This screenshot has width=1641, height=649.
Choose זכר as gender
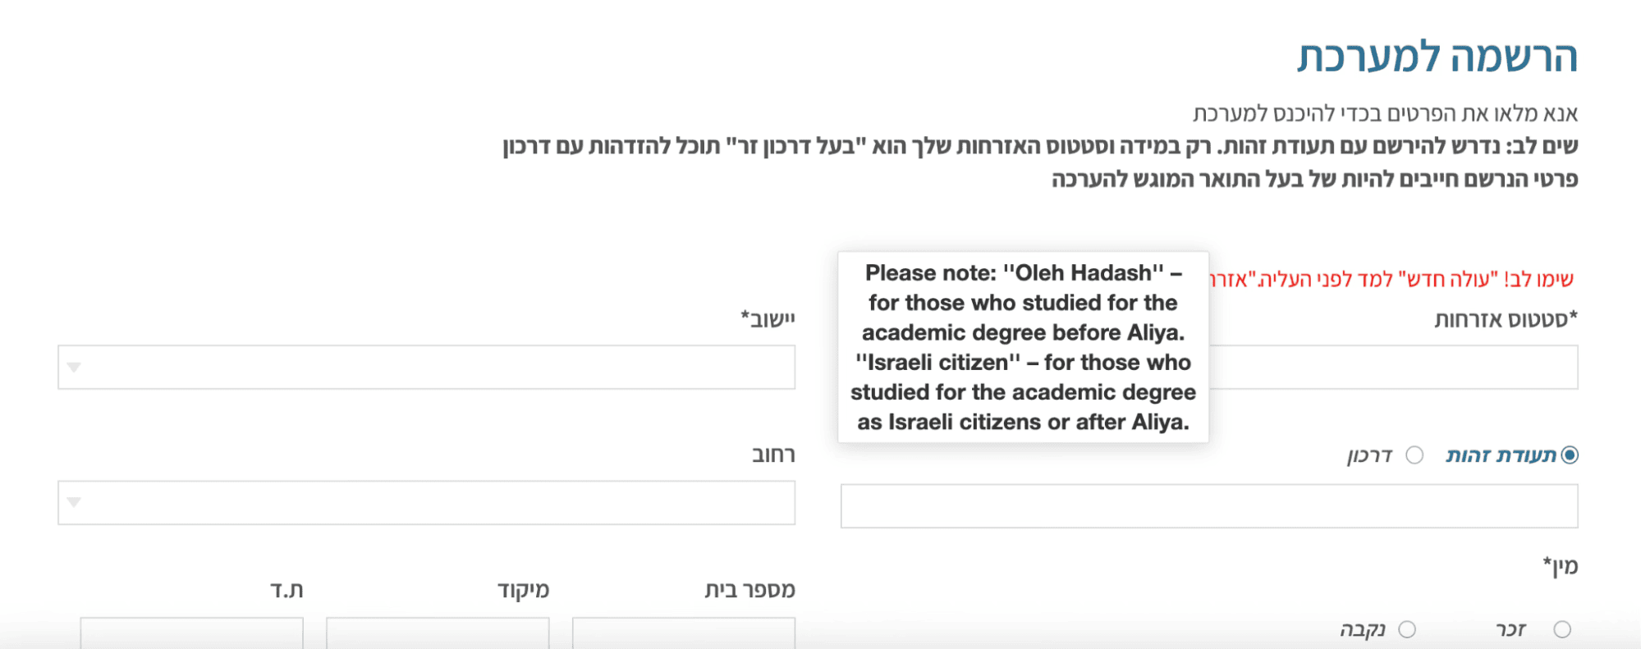click(x=1561, y=629)
